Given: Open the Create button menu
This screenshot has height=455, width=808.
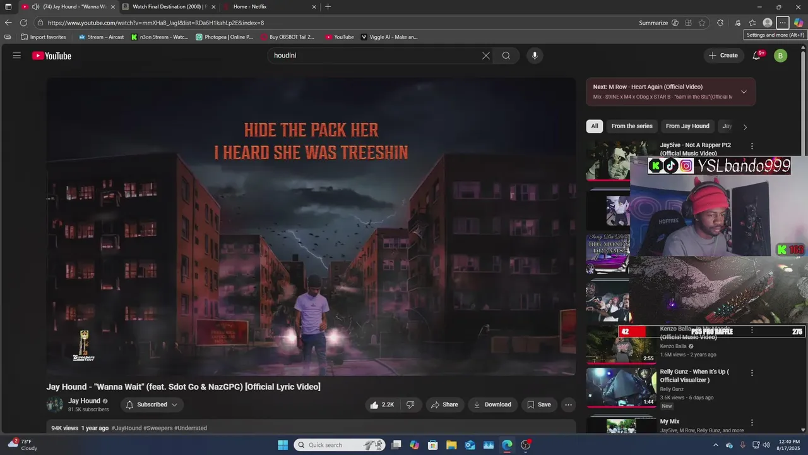Looking at the screenshot, I should (723, 56).
